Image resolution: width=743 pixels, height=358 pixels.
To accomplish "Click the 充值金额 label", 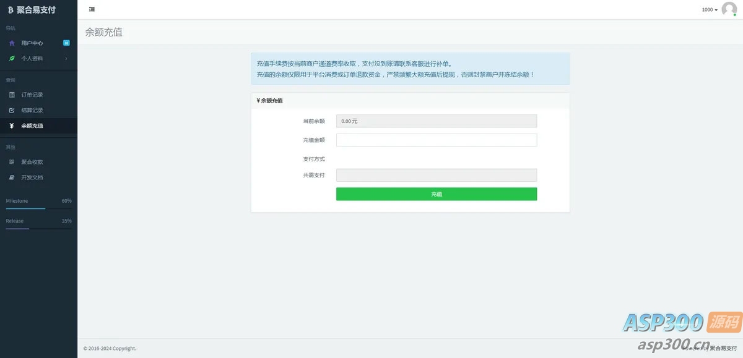I will [314, 140].
